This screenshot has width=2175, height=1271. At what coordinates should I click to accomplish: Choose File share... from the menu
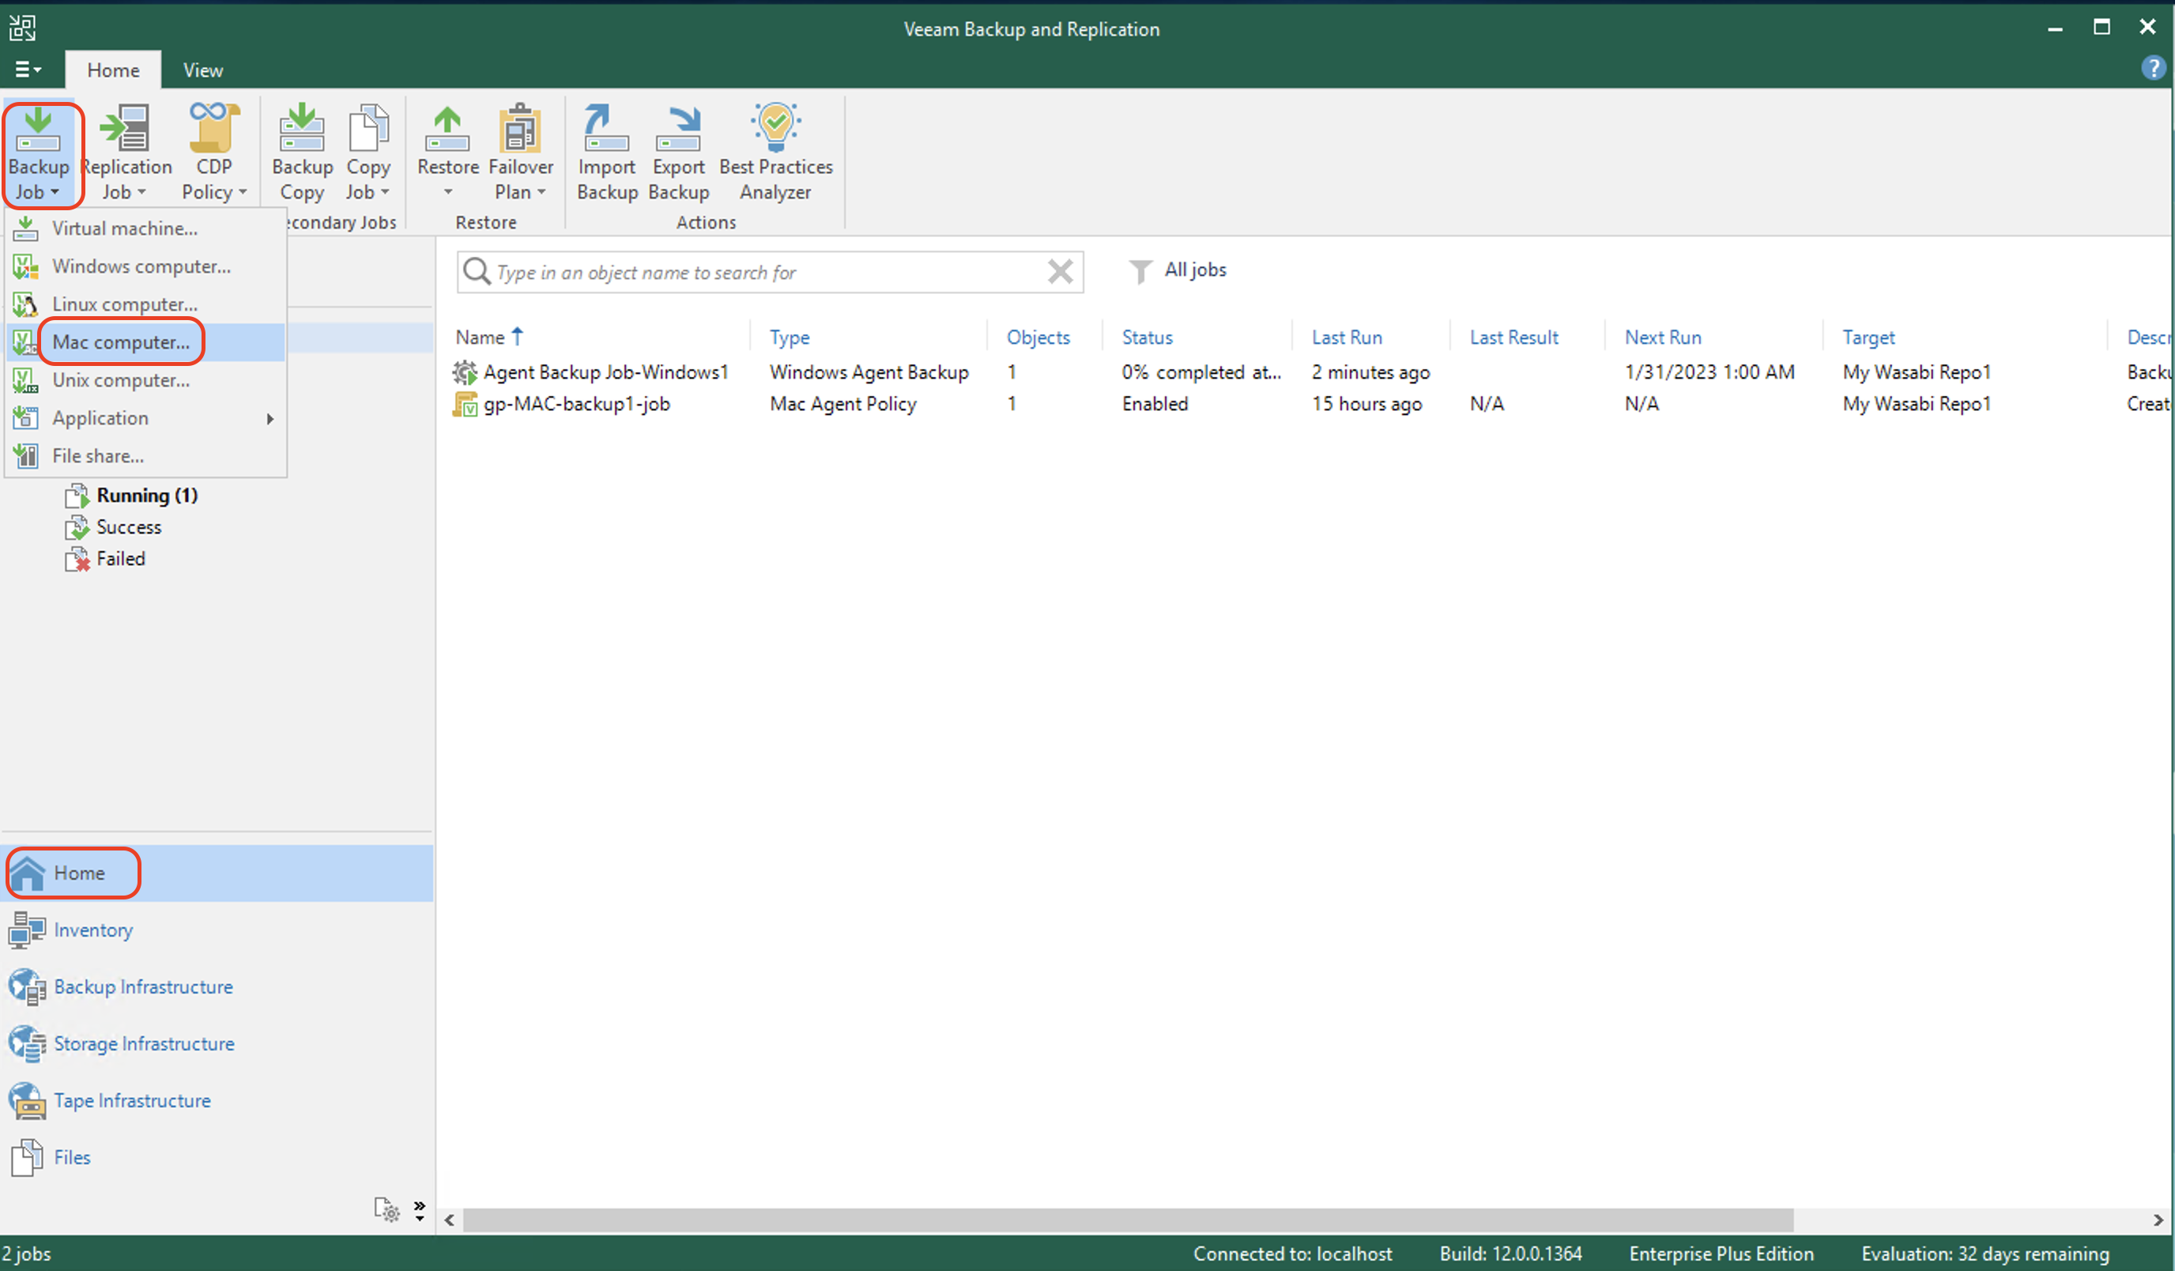point(146,456)
